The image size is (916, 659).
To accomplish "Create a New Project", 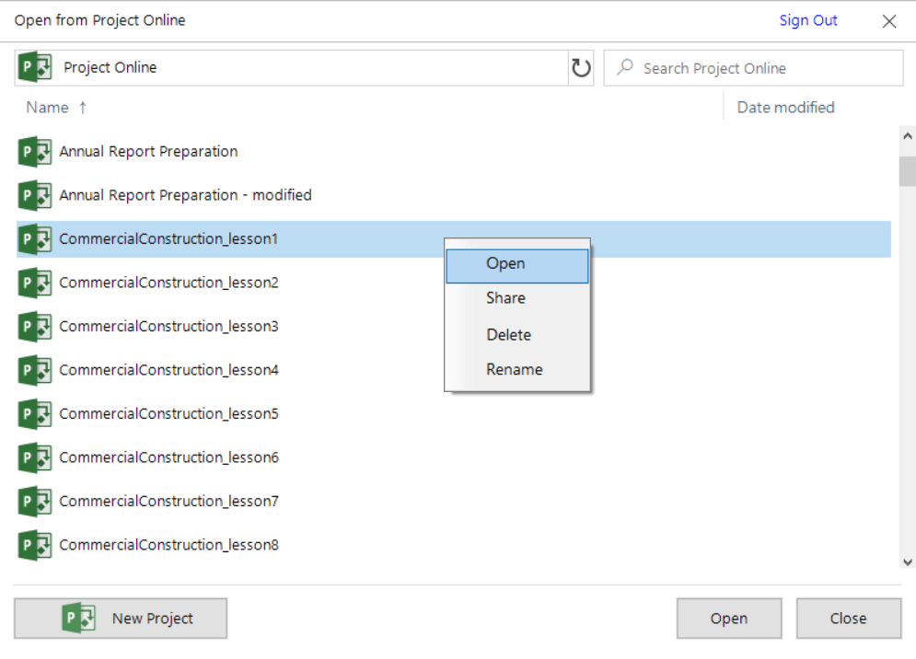I will [121, 618].
